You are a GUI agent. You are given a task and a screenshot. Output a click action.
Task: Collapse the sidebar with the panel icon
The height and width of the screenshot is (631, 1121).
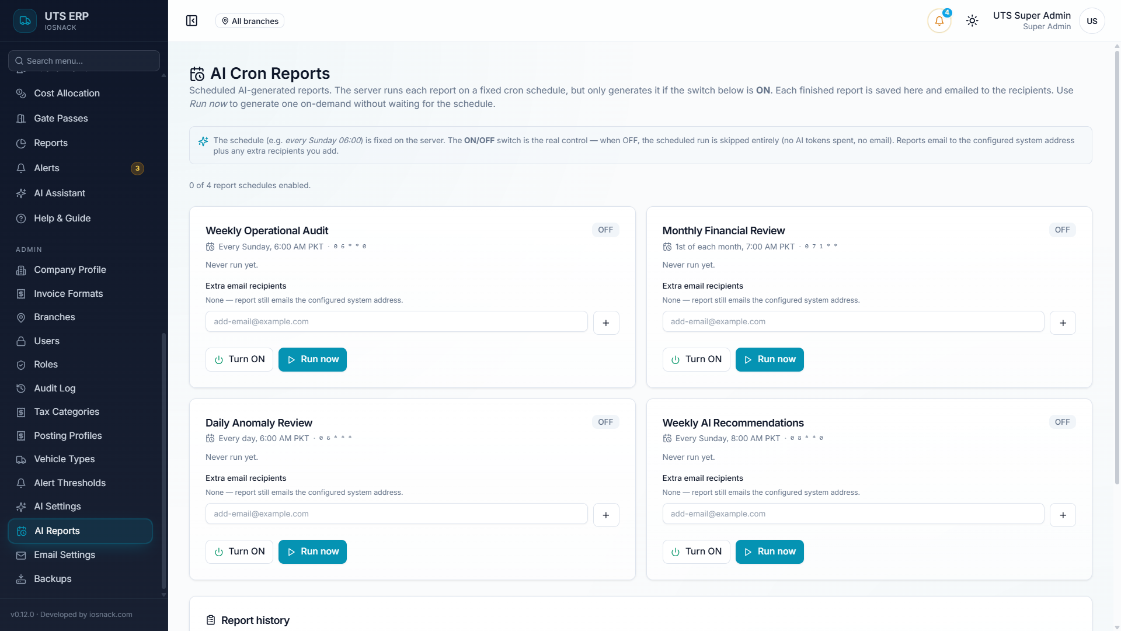click(x=192, y=21)
